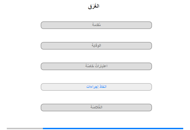The image size is (190, 130).
Task: Select the middle item اعتباراتٌ خاصّة
Action: pos(96,66)
